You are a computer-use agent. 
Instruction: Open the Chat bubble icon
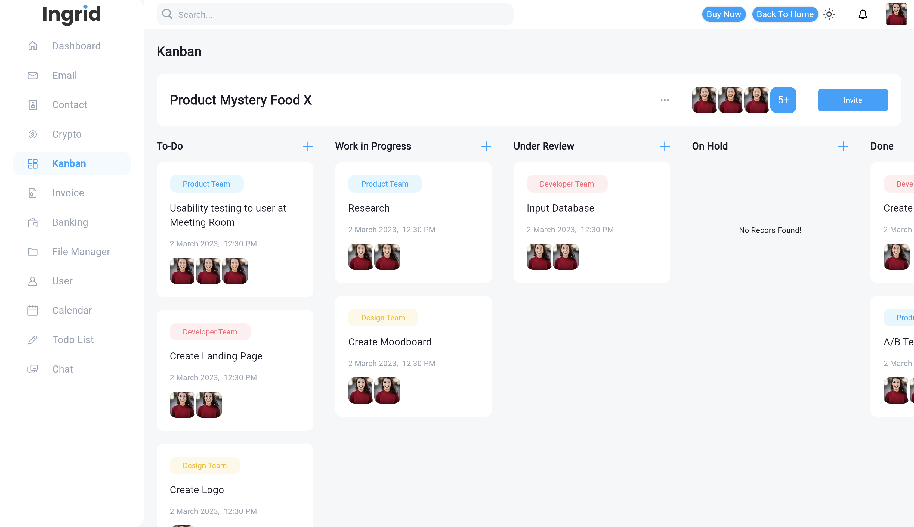[x=33, y=369]
